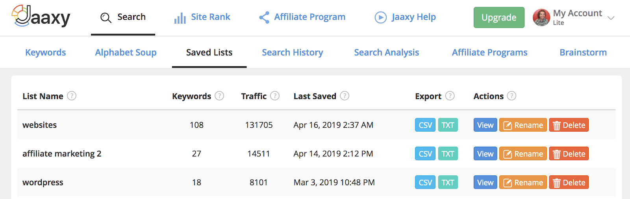The height and width of the screenshot is (199, 630).
Task: Click the Last Saved help icon
Action: click(345, 96)
